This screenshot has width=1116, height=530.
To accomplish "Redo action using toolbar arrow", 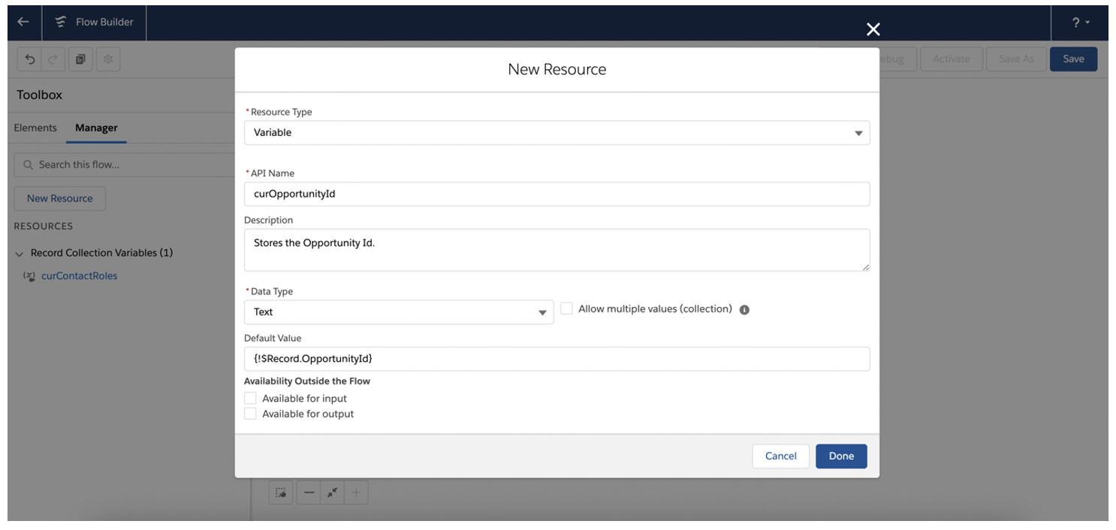I will pos(52,59).
